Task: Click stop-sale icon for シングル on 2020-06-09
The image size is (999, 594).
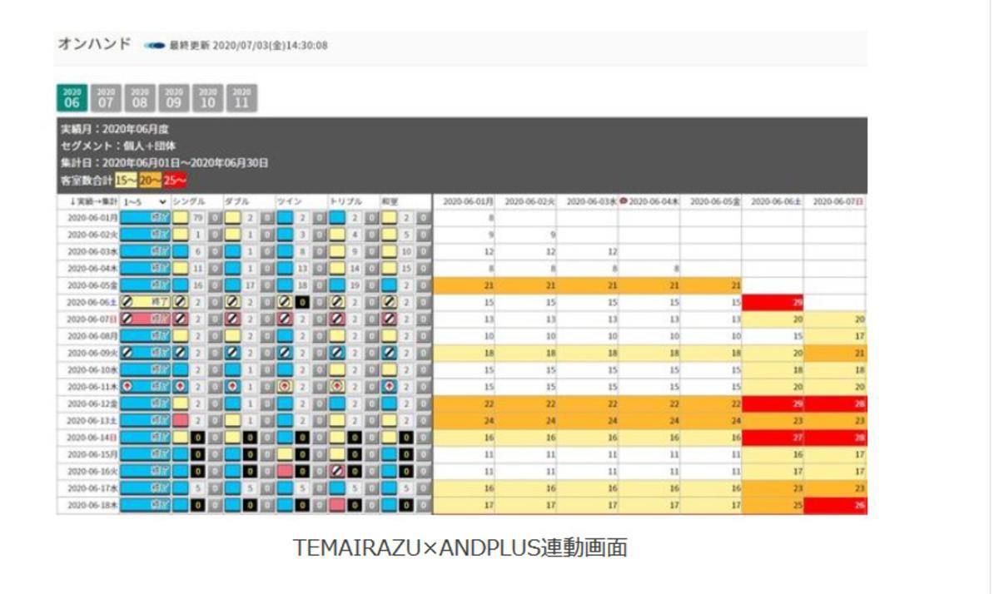Action: coord(181,354)
